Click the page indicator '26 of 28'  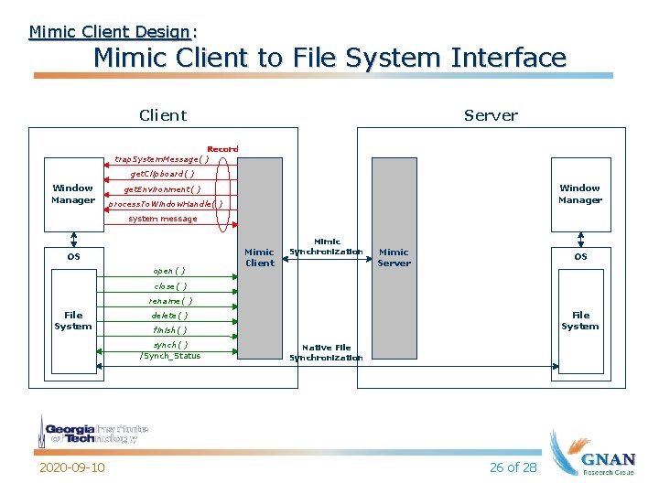coord(513,467)
